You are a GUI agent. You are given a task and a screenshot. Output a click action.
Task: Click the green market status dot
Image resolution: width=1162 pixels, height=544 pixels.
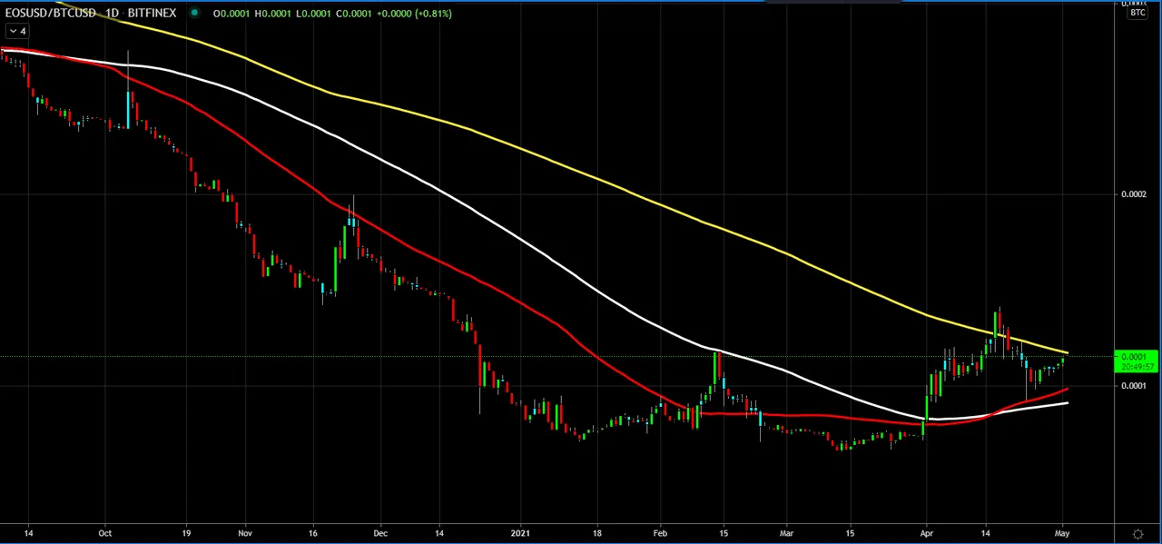click(x=194, y=13)
